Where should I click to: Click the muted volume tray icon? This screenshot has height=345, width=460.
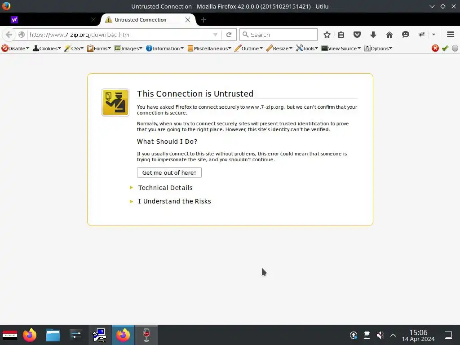[380, 335]
